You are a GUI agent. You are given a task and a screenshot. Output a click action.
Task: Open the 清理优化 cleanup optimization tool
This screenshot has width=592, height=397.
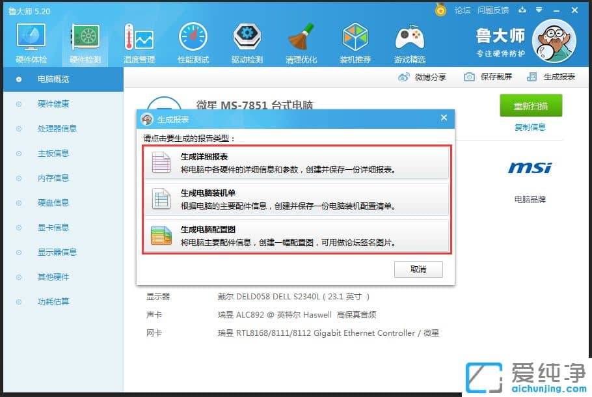point(301,40)
